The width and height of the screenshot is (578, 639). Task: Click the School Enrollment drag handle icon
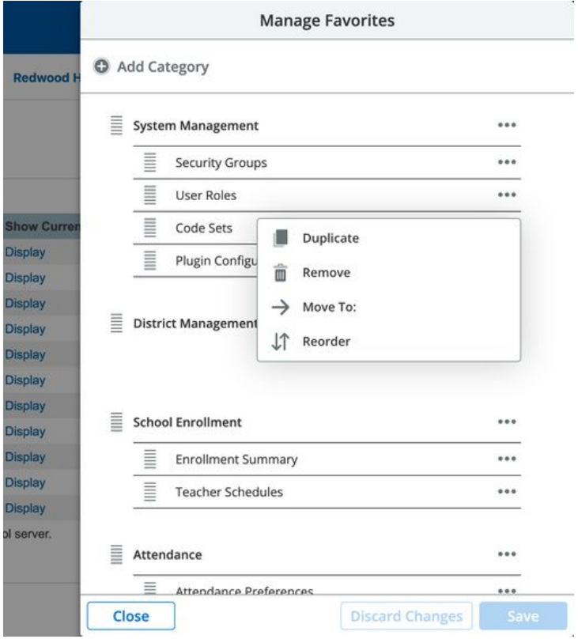(116, 422)
